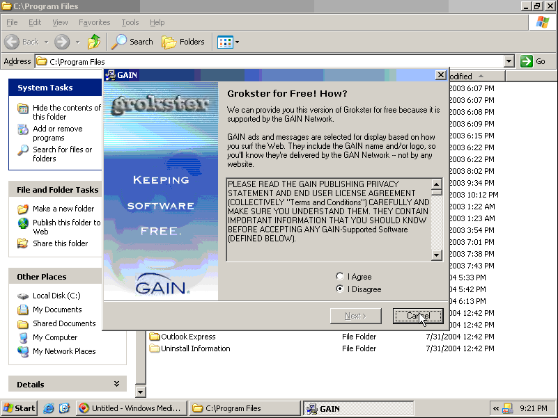The image size is (558, 418).
Task: Open the Search pane in Explorer
Action: click(x=132, y=42)
